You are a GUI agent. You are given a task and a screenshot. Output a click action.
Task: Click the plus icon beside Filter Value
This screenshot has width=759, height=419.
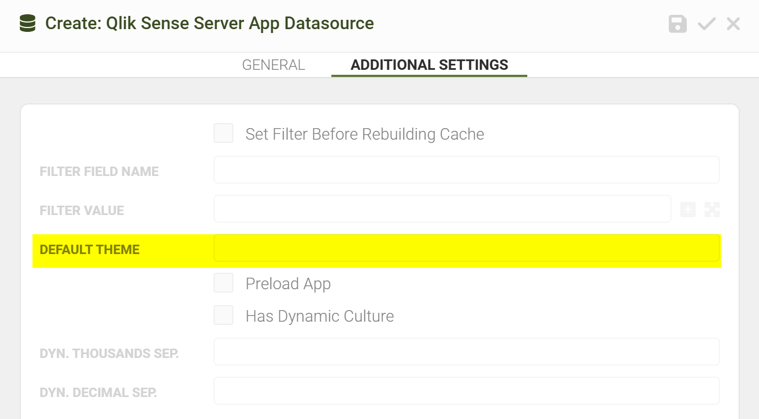pos(688,209)
